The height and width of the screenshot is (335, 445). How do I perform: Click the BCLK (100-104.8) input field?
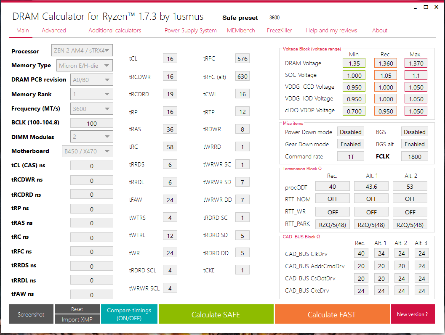pyautogui.click(x=92, y=123)
